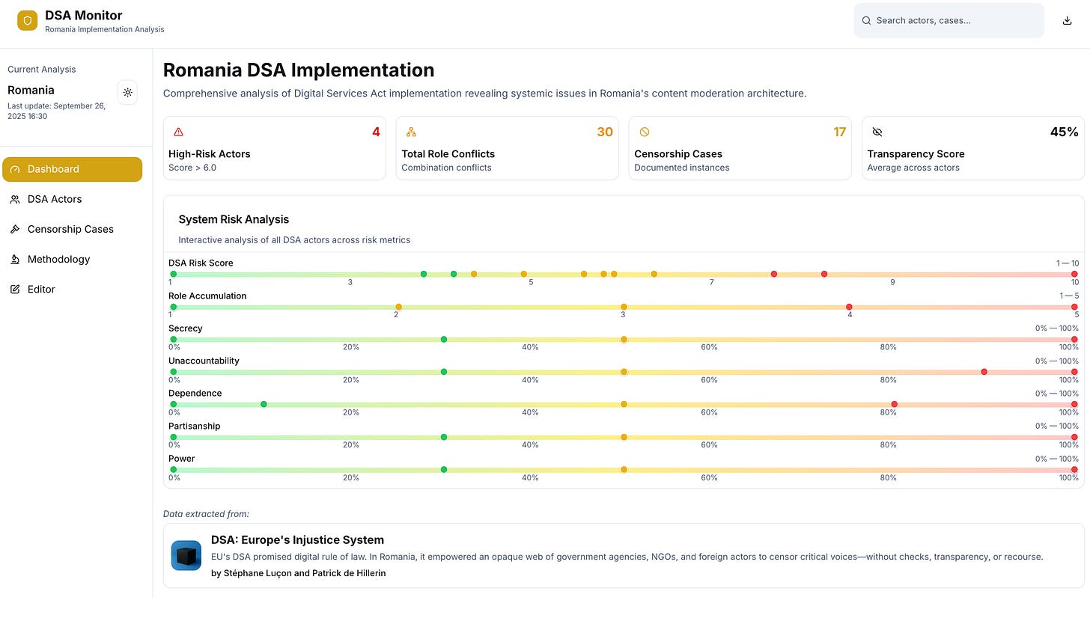Focus the Search actors, cases field
The image size is (1090, 642).
tap(949, 20)
